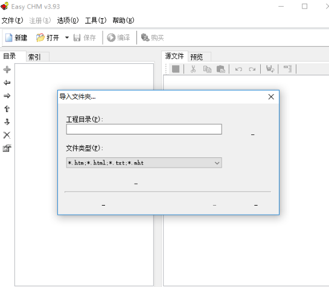Open the file type (文件类型) combo box
This screenshot has height=287, width=329.
point(144,163)
